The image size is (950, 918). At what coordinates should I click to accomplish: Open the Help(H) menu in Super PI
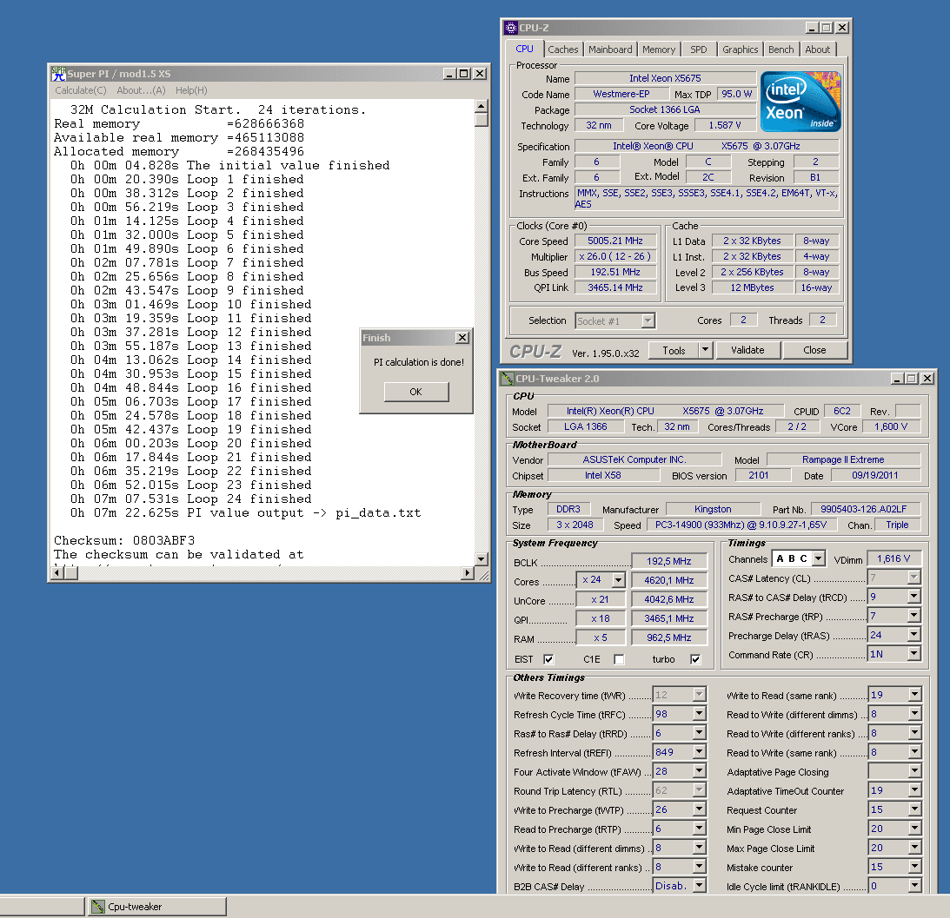191,90
